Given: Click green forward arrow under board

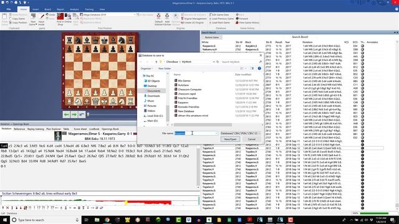Looking at the screenshot, I should pos(74,114).
